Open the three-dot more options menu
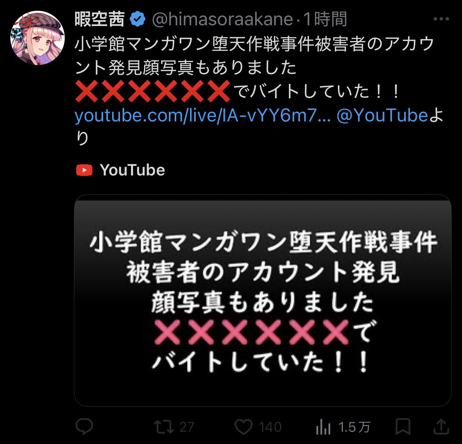The image size is (462, 444). [x=441, y=19]
